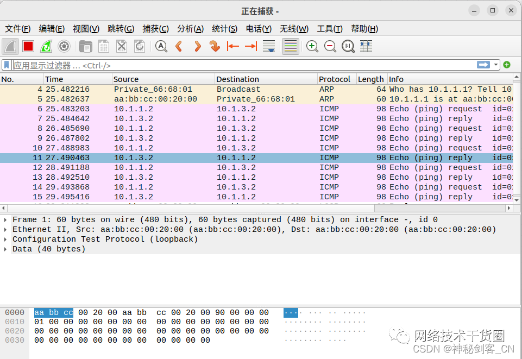Add a filter button with the green plus
This screenshot has height=359, width=522.
[507, 64]
